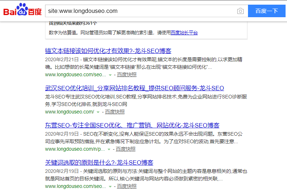The image size is (287, 194).
Task: Click green URL www.longdouseo.com/n/p...
Action: click(x=75, y=149)
